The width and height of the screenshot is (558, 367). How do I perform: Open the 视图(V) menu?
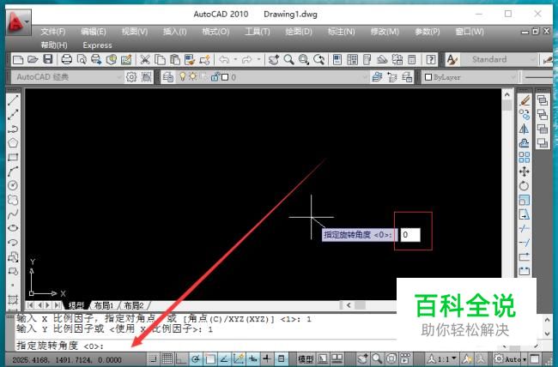tap(135, 32)
